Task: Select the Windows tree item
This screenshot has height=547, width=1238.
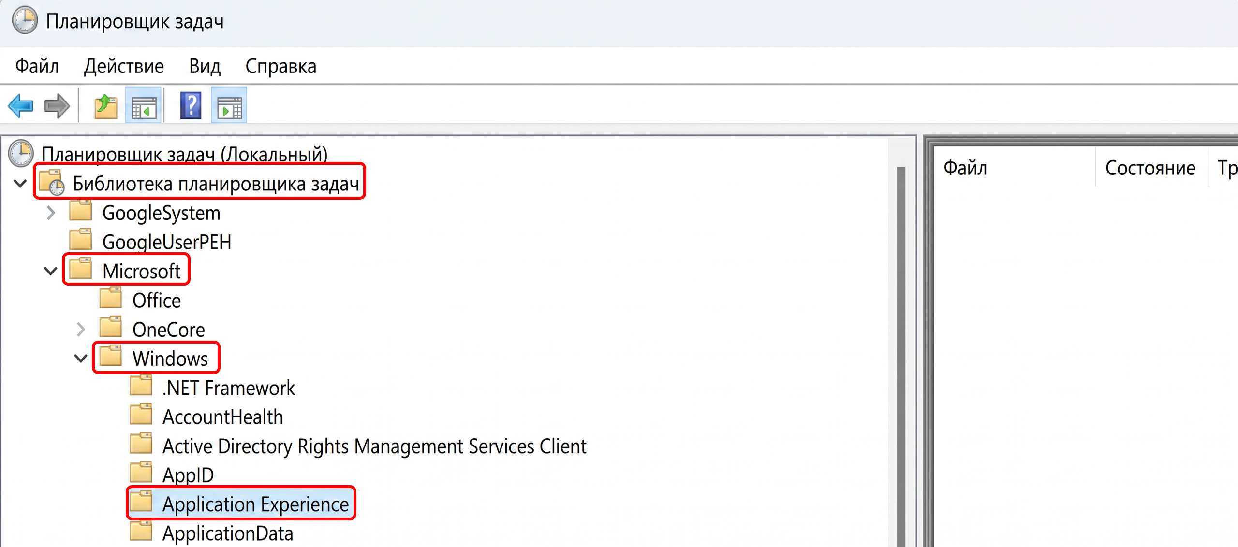Action: pos(170,359)
